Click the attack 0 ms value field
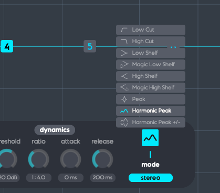Screen dimensions: 220x193 (x=71, y=178)
